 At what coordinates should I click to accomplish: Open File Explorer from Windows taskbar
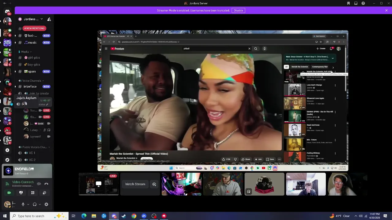(x=94, y=216)
